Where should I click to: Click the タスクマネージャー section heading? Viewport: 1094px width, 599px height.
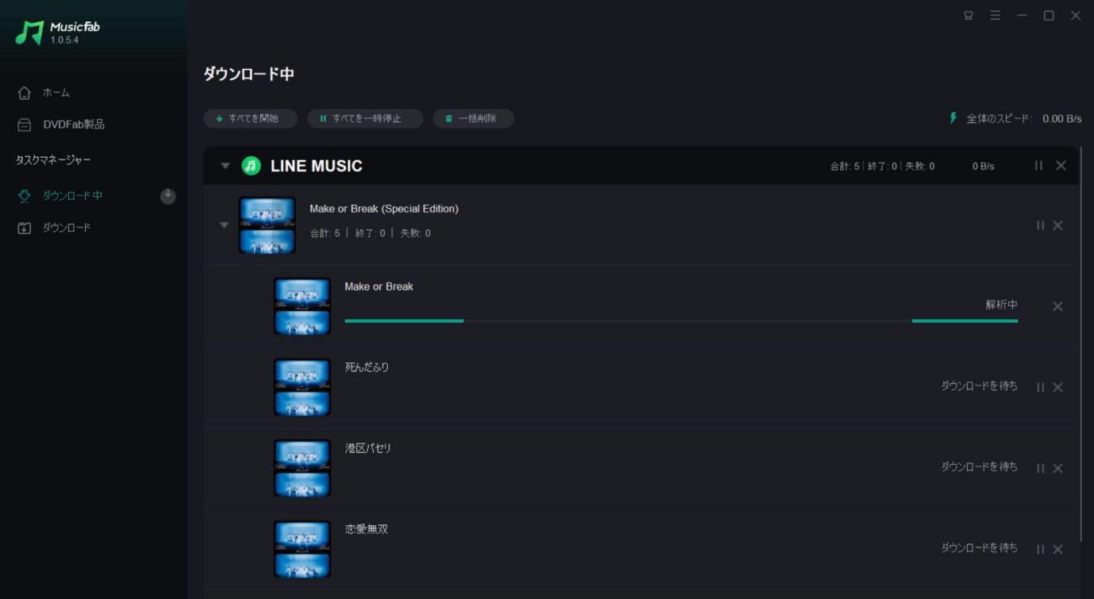click(53, 159)
